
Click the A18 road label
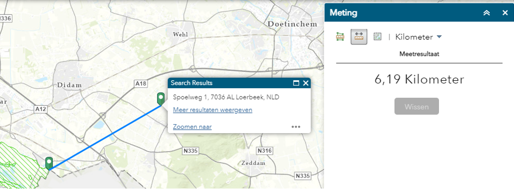click(x=141, y=84)
